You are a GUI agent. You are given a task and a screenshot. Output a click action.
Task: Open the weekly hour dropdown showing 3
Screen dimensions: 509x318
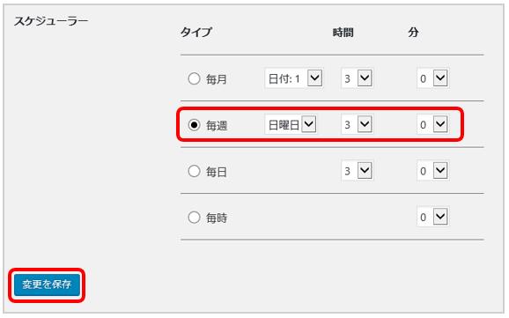click(357, 124)
